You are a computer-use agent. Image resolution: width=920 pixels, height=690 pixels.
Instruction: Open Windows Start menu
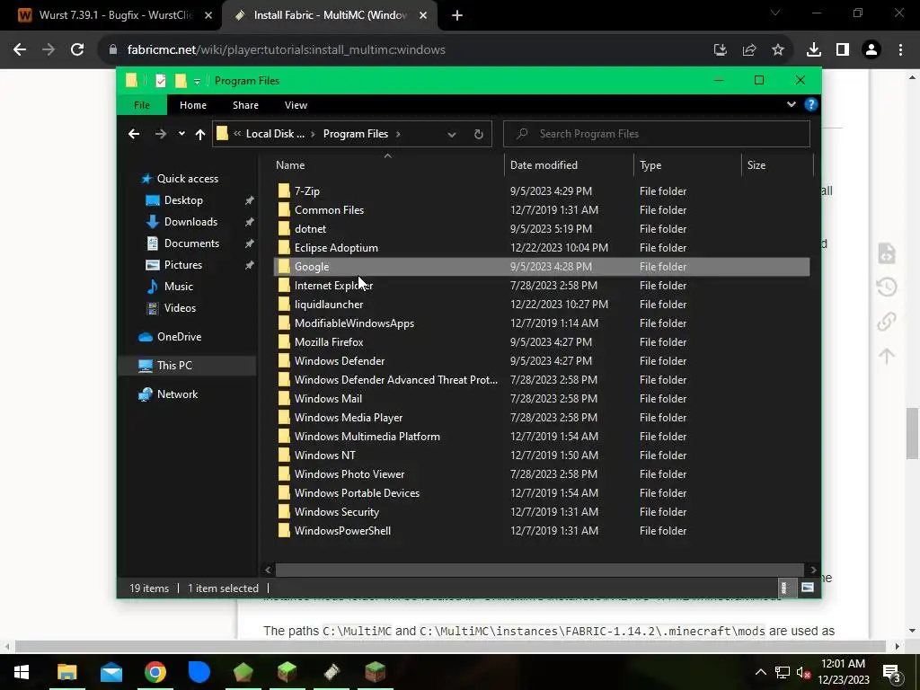(22, 672)
